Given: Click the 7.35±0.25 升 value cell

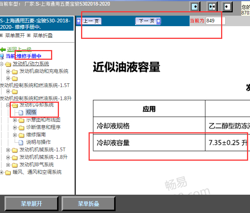Looking at the screenshot, I should 227,142.
